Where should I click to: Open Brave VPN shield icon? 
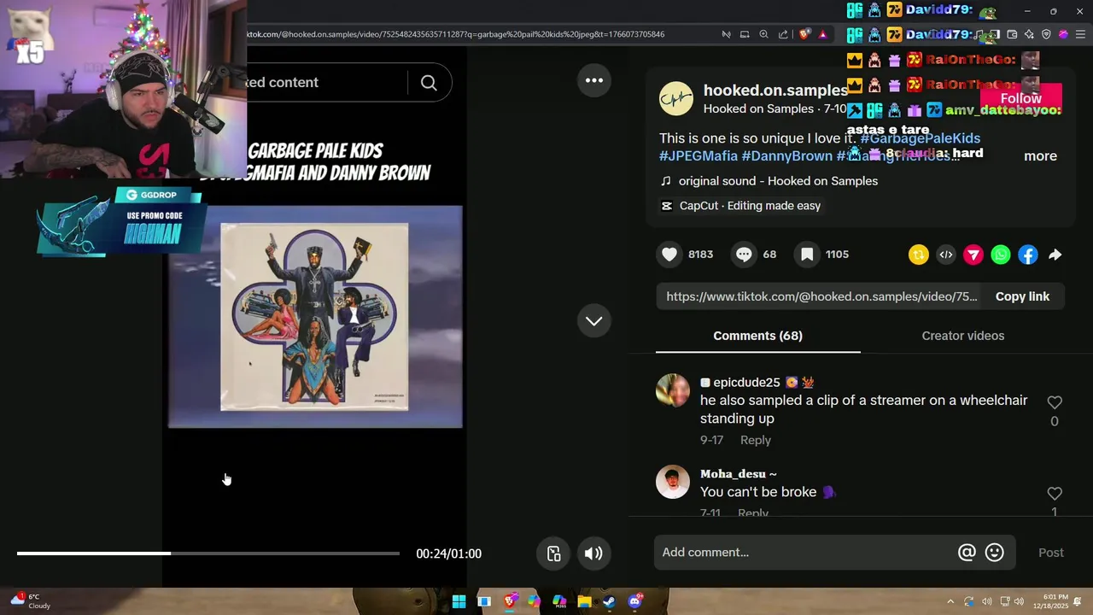click(x=1046, y=34)
